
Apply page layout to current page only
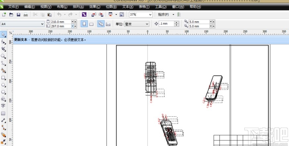(x=108, y=24)
